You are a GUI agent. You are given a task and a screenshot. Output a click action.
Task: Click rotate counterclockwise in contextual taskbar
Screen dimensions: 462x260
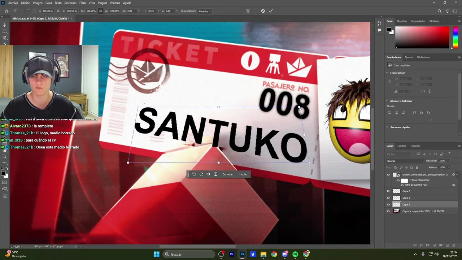(x=194, y=174)
